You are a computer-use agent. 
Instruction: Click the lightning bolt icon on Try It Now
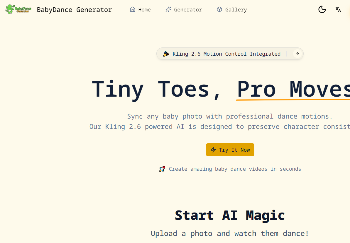click(213, 150)
